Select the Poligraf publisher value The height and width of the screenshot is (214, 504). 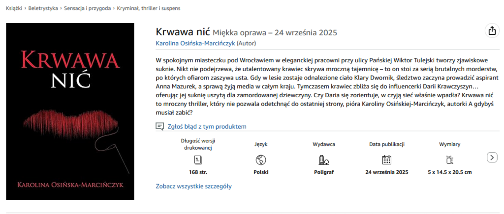[324, 172]
